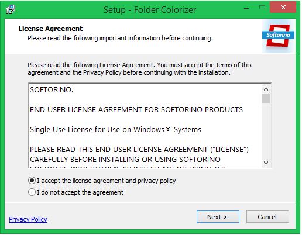Viewport: 302px width, 235px height.
Task: Click the license text scroll down arrow
Action: pos(266,163)
